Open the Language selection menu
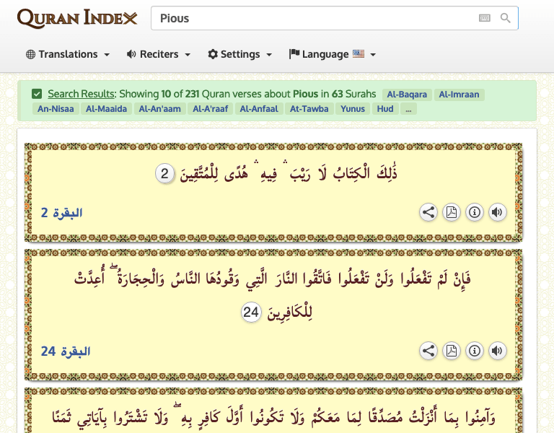Image resolution: width=554 pixels, height=433 pixels. 333,54
